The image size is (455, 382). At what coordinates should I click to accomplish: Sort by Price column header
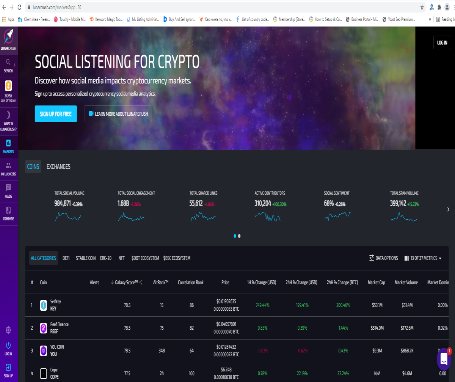(x=226, y=282)
